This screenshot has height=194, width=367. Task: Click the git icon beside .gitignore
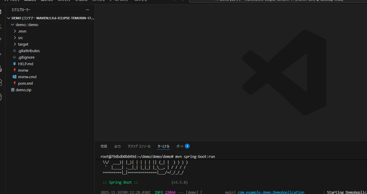tap(15, 57)
